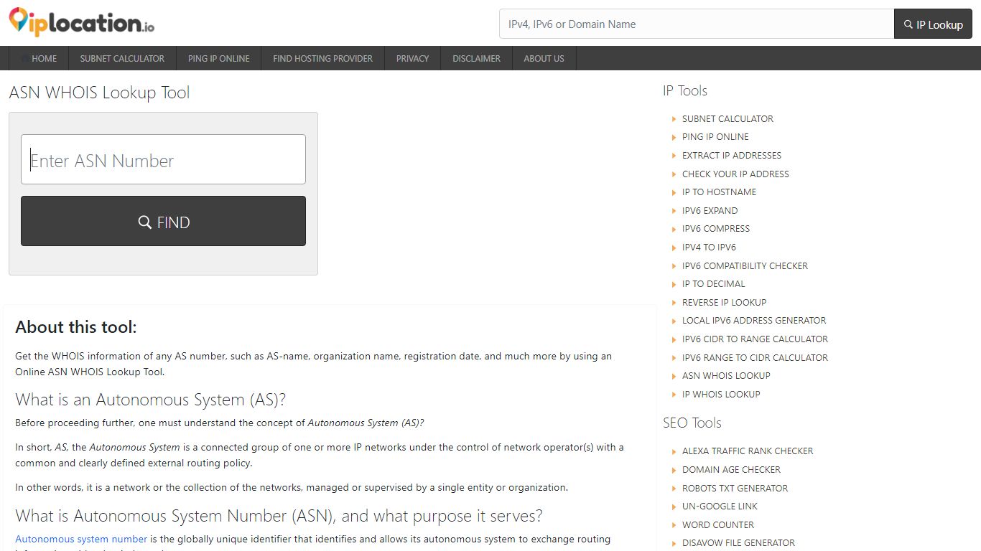Open the IP WHOIS LOOKUP tool
This screenshot has width=981, height=551.
[721, 395]
